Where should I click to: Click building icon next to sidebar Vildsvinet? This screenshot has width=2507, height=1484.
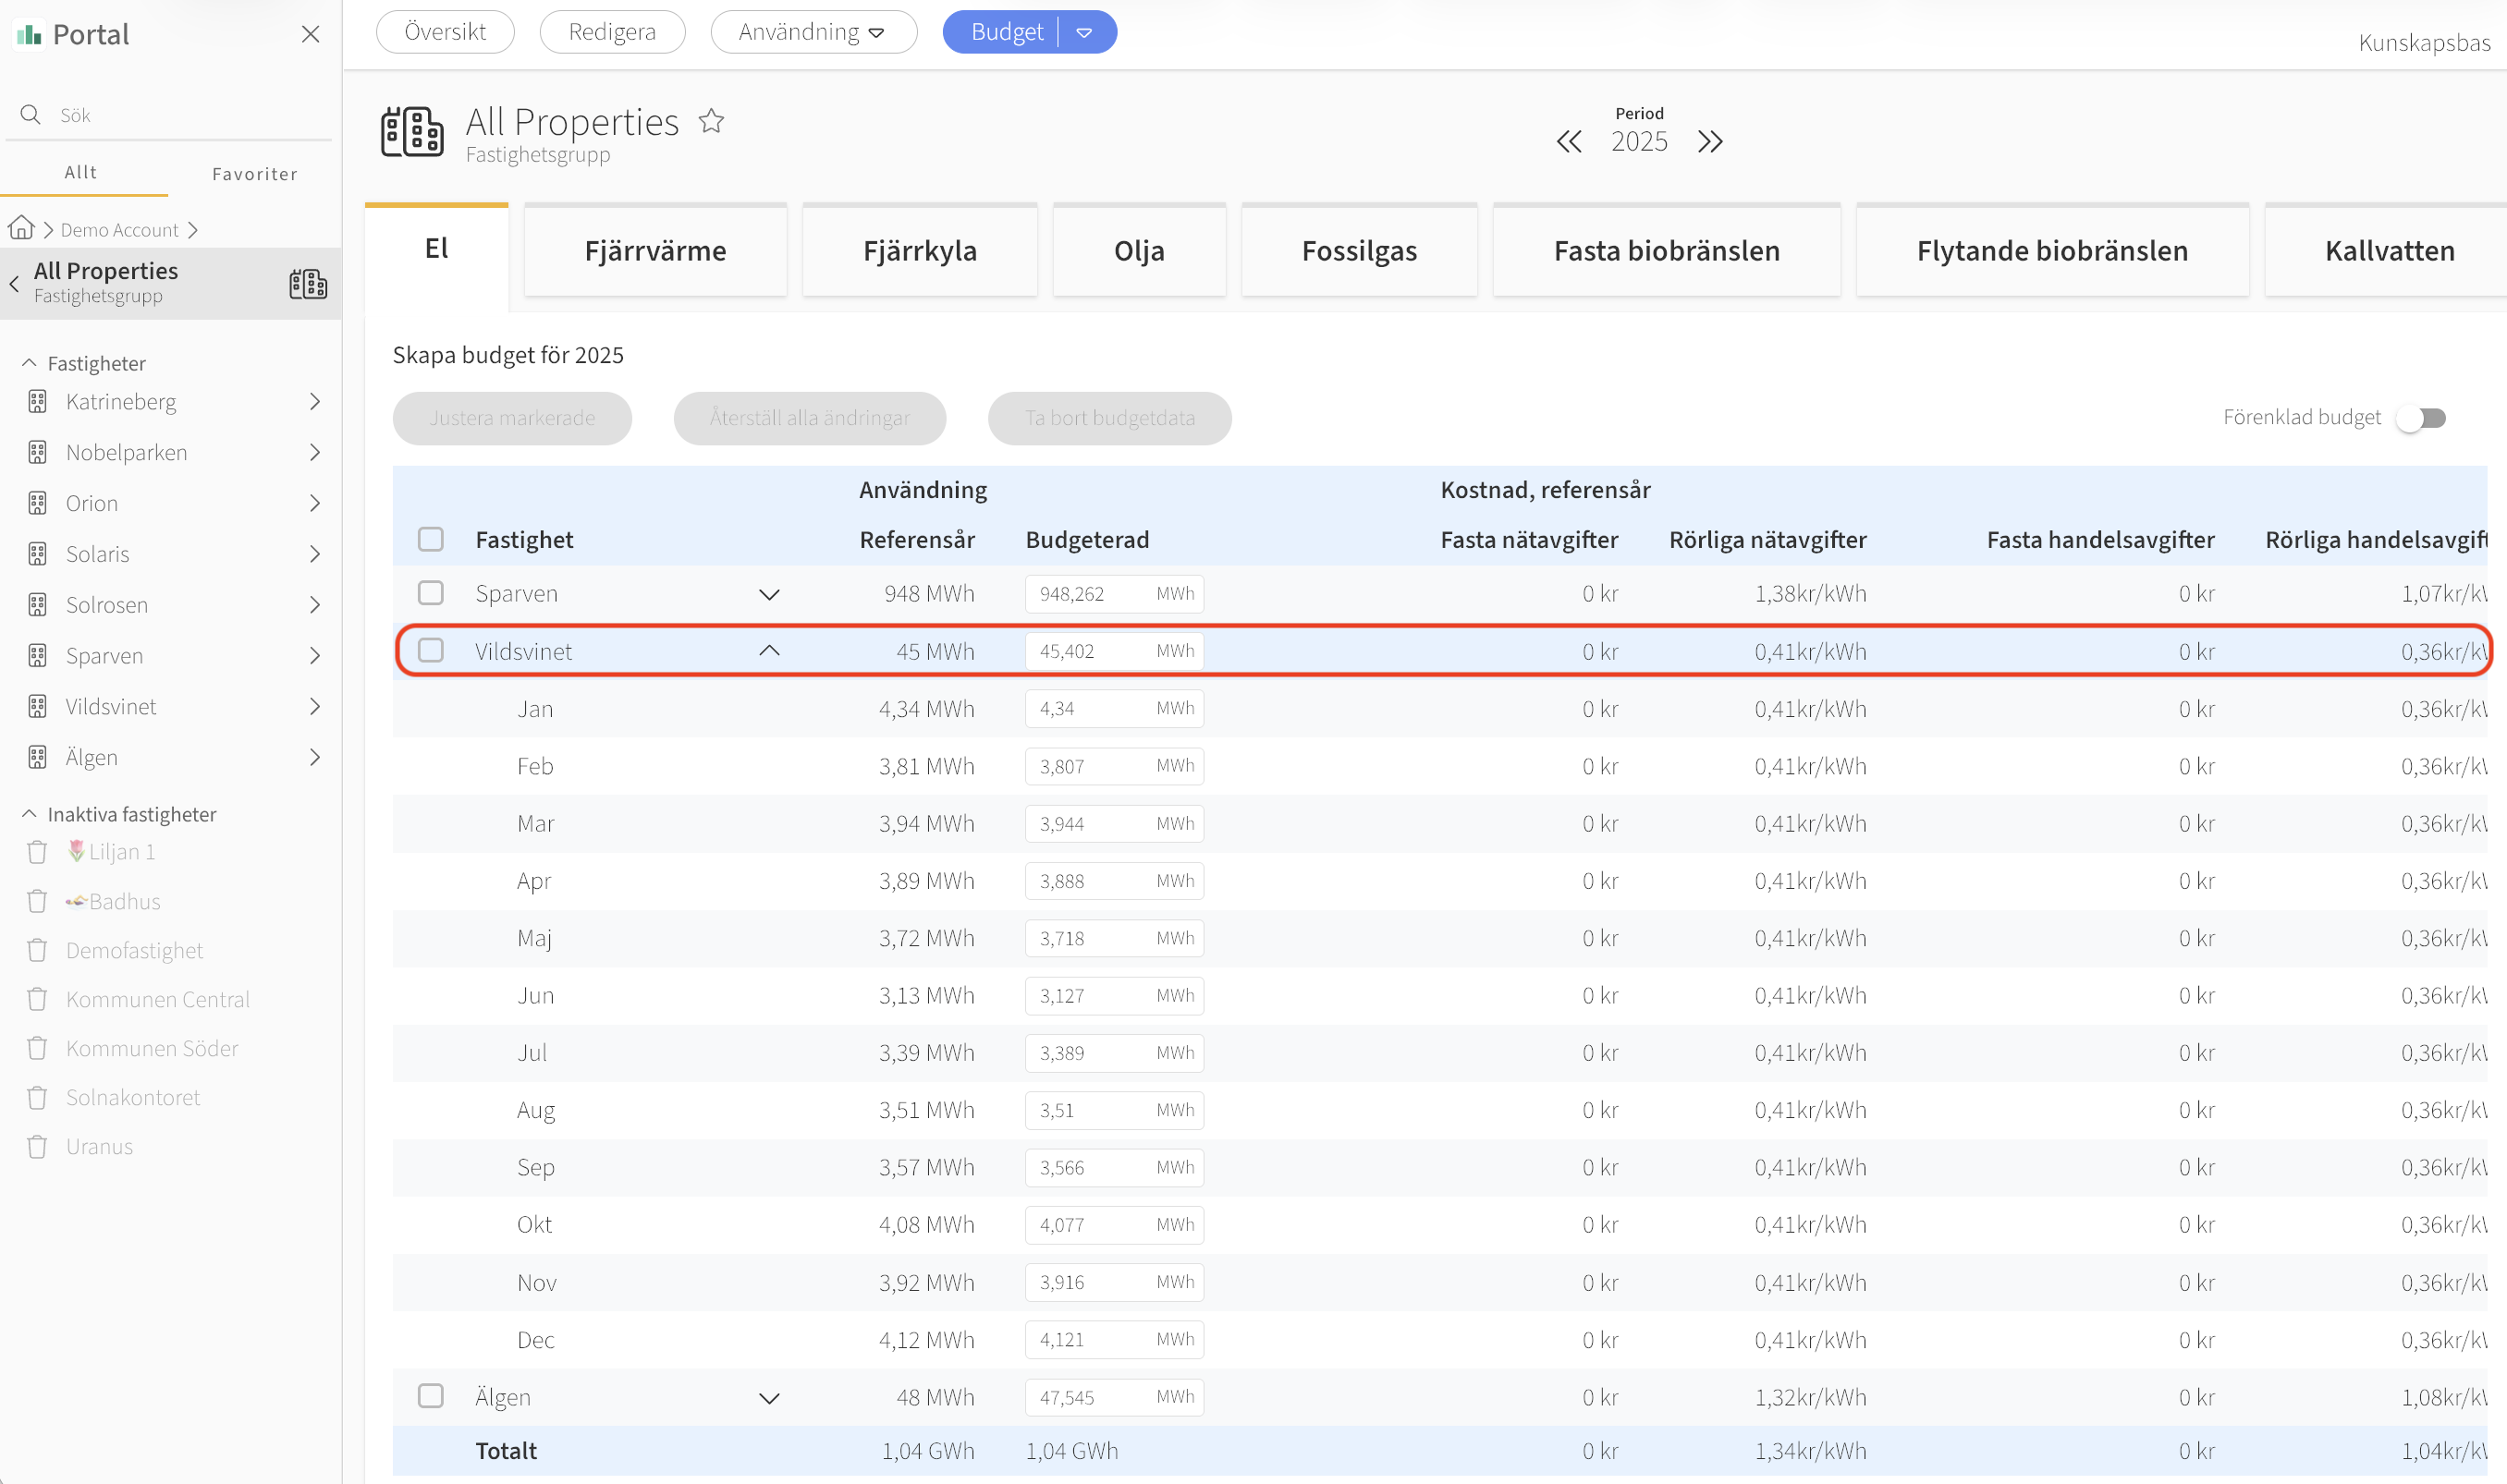point(37,707)
